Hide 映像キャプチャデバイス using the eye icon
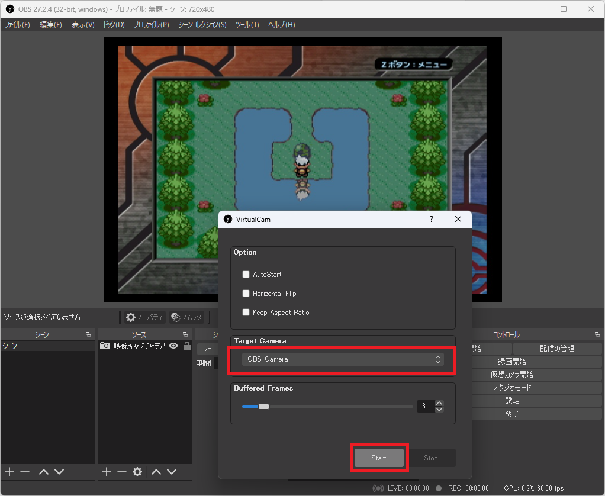 tap(172, 345)
